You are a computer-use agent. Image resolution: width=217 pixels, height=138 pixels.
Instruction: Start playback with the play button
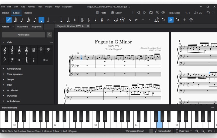[x=145, y=13]
